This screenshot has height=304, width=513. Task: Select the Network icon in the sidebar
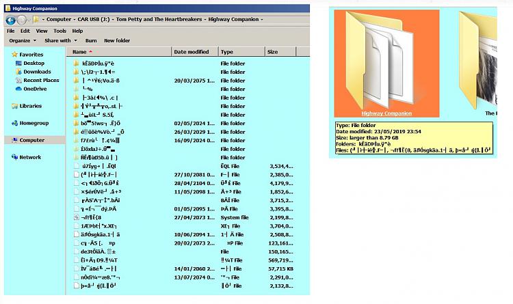(x=14, y=157)
